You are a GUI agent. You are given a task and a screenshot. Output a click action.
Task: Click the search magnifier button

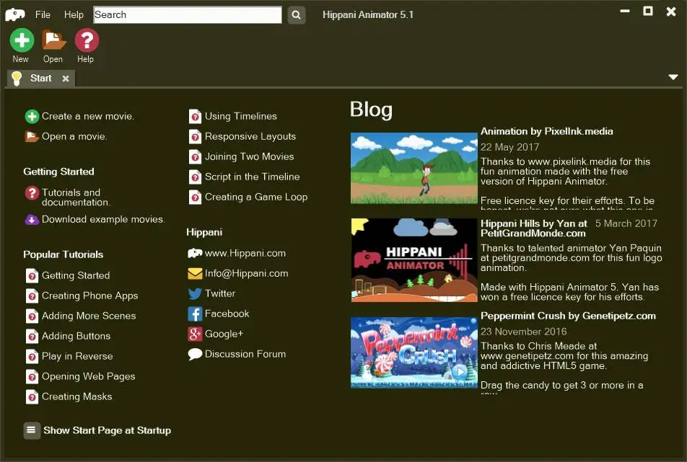(296, 15)
